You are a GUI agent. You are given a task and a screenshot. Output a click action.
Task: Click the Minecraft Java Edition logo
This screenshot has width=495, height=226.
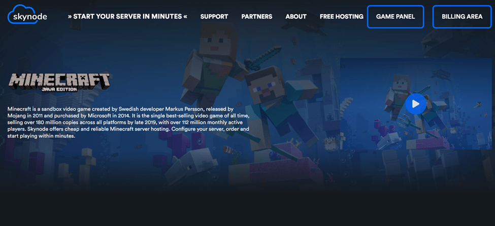click(59, 81)
